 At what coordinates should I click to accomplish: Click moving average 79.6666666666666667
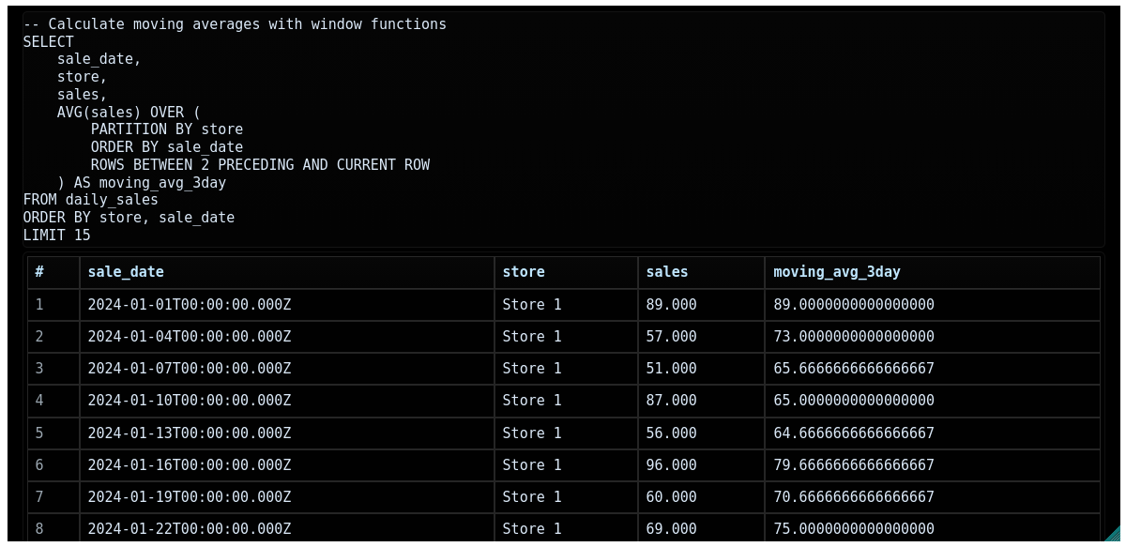click(933, 465)
